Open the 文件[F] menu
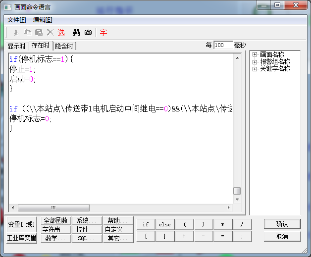This screenshot has height=257, width=311. (x=17, y=20)
